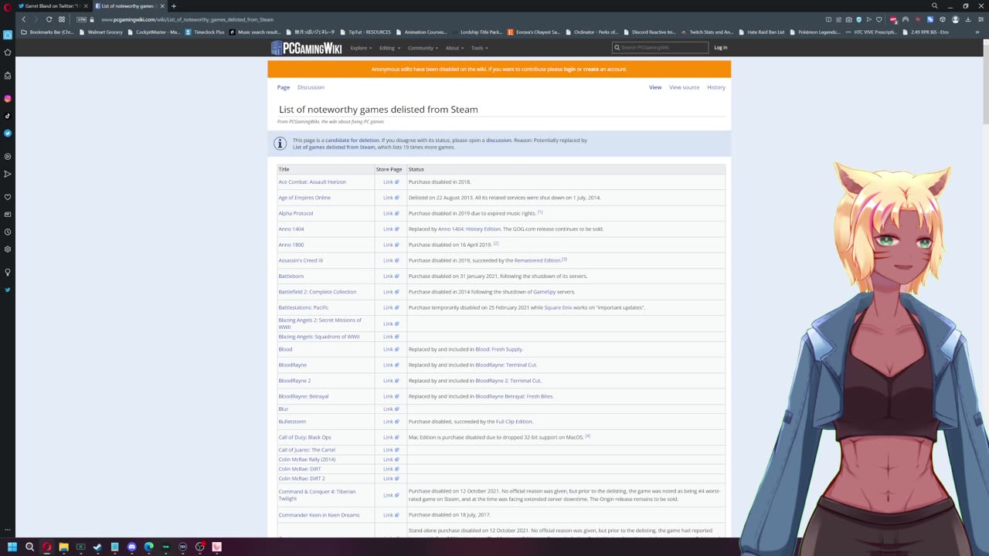The height and width of the screenshot is (556, 989).
Task: Open a new tab with the plus button
Action: (x=173, y=6)
